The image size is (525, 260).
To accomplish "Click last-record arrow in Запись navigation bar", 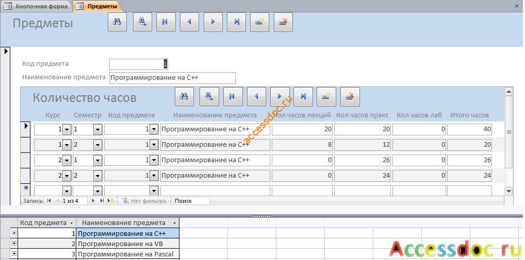I will [x=102, y=200].
